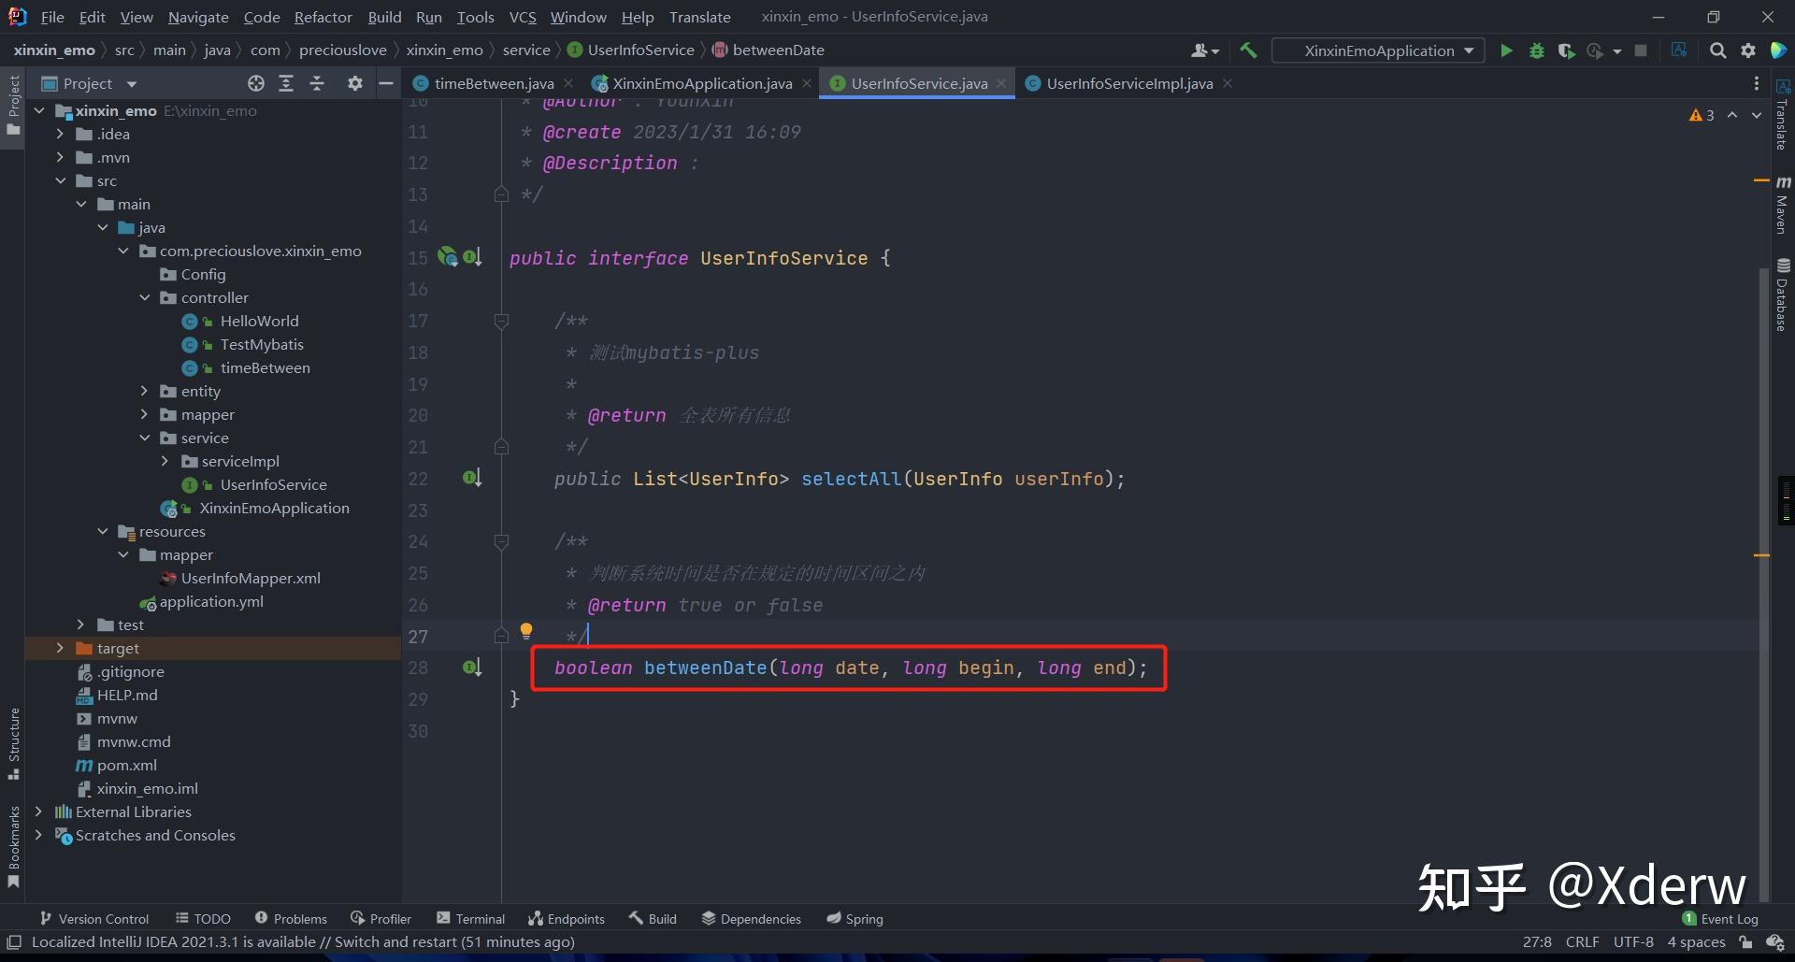Run the XinxinEmoApplication with the green play icon
1795x962 pixels.
click(x=1506, y=50)
